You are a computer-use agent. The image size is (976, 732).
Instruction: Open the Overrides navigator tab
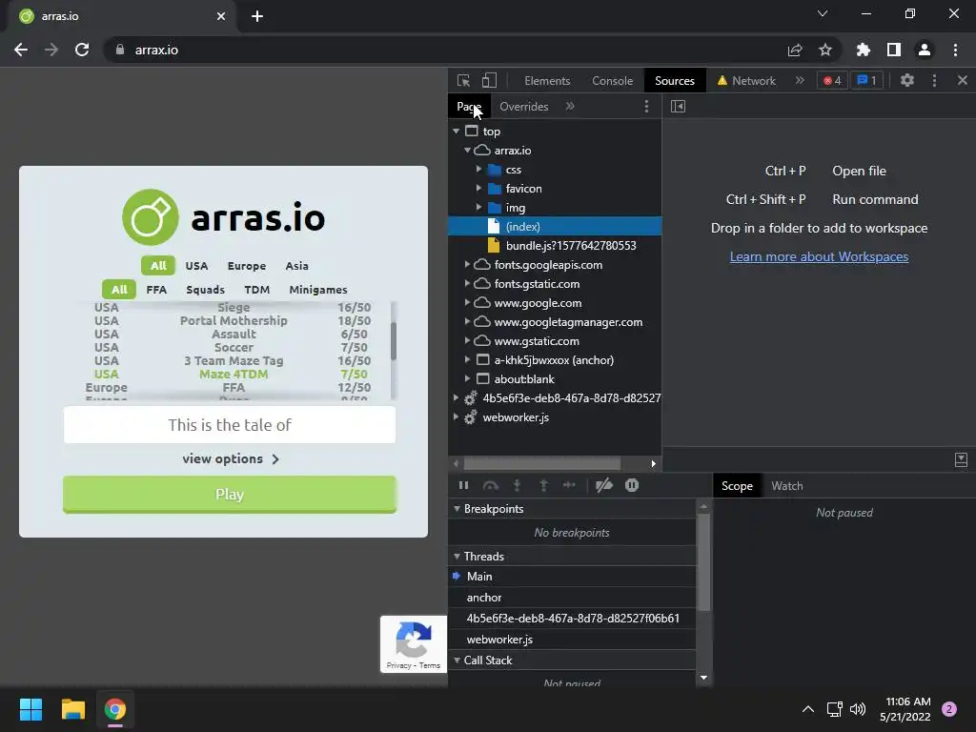click(524, 107)
